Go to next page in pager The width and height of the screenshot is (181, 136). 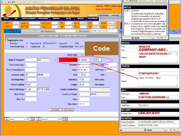point(31,119)
